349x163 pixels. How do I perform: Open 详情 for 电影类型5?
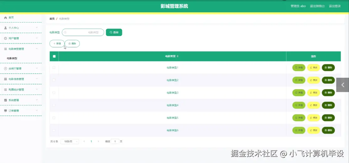click(299, 118)
